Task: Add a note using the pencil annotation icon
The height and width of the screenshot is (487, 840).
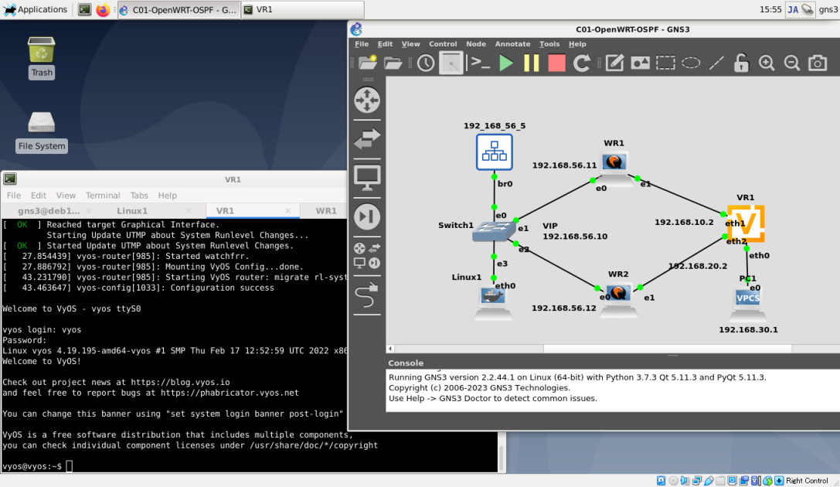Action: click(x=614, y=63)
